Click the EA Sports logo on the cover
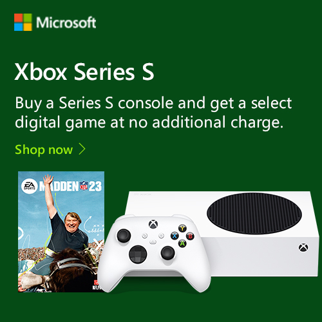 point(30,186)
